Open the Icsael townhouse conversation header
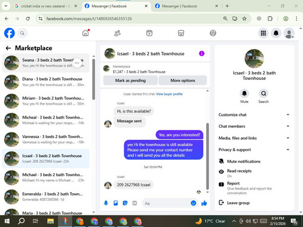The width and height of the screenshot is (303, 227). click(x=150, y=54)
